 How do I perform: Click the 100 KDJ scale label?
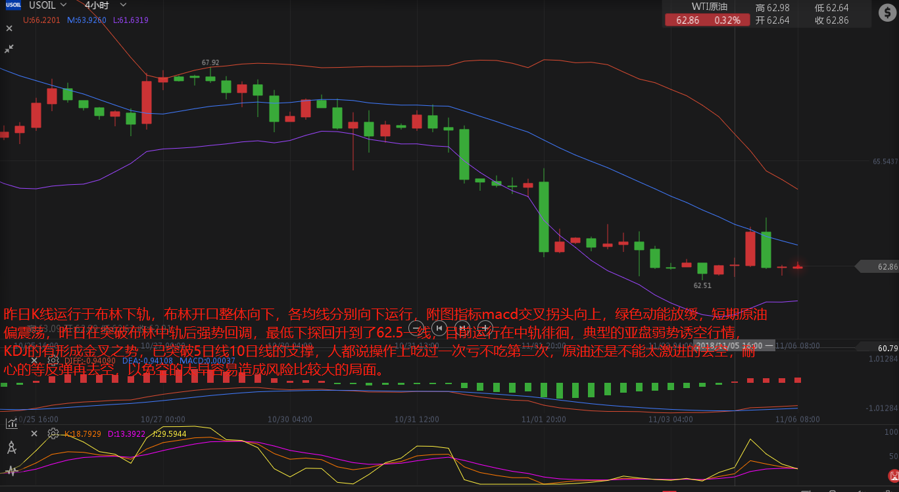(892, 432)
